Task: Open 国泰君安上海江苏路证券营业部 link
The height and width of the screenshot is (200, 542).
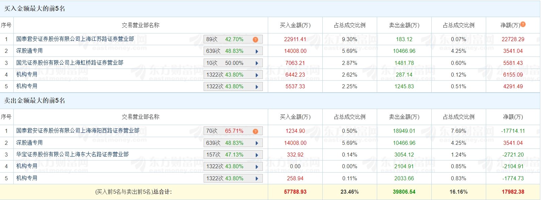Action: [75, 39]
